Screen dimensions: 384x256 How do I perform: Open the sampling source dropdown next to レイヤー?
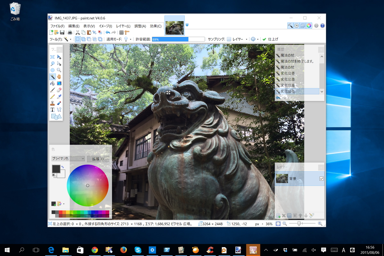[x=247, y=39]
